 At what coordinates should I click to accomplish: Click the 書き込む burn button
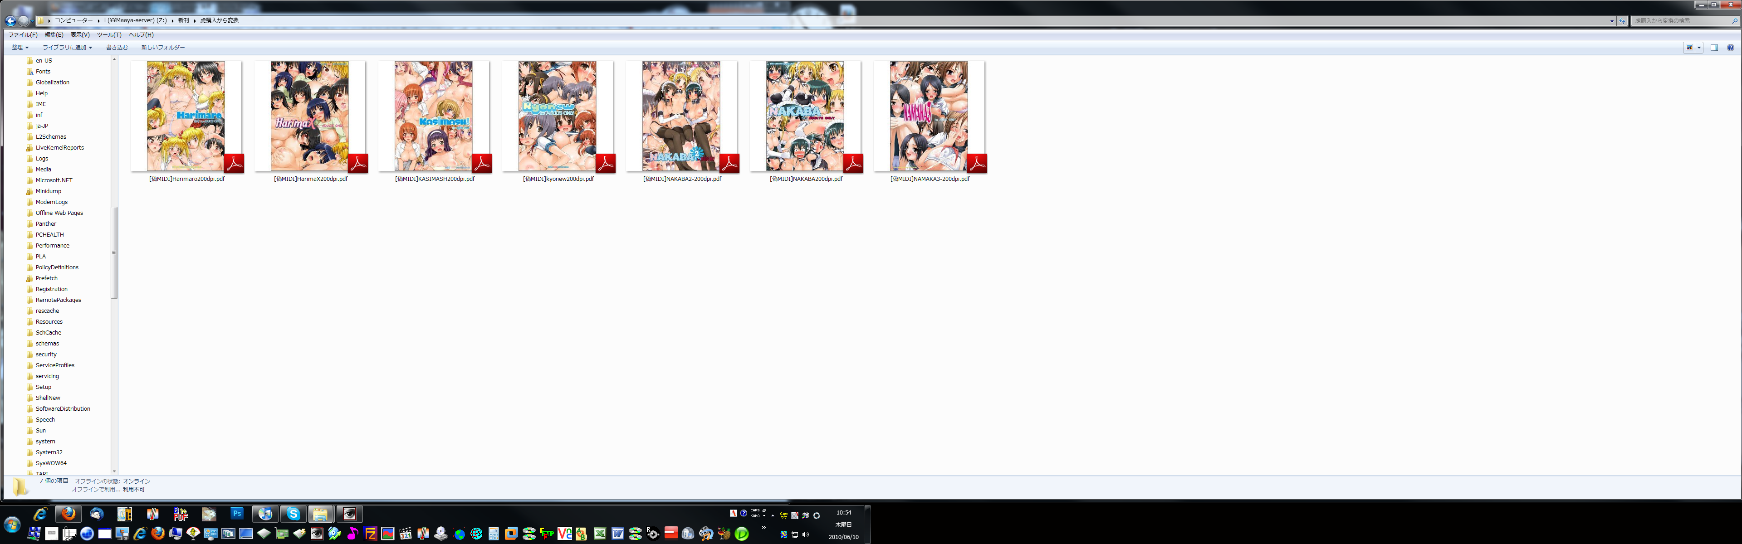pyautogui.click(x=116, y=47)
